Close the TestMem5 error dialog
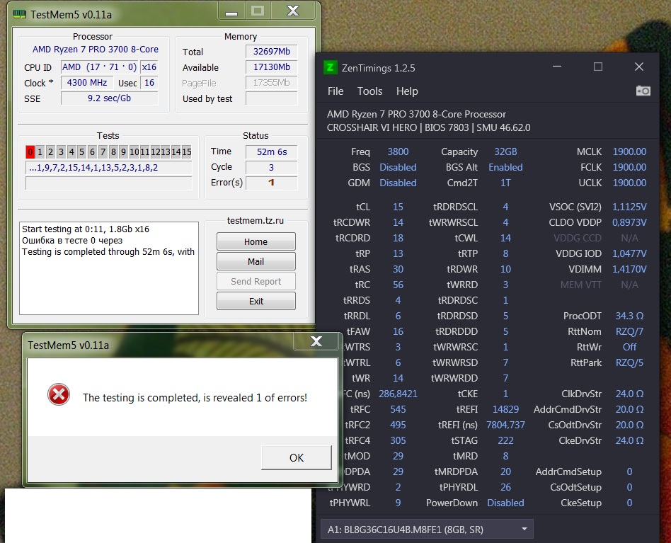The height and width of the screenshot is (543, 671). (316, 341)
